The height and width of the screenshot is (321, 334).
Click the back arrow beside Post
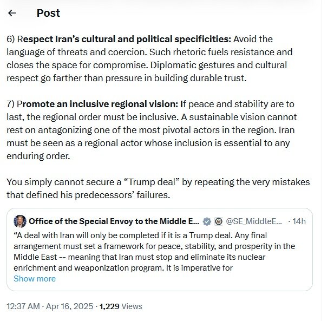[12, 13]
